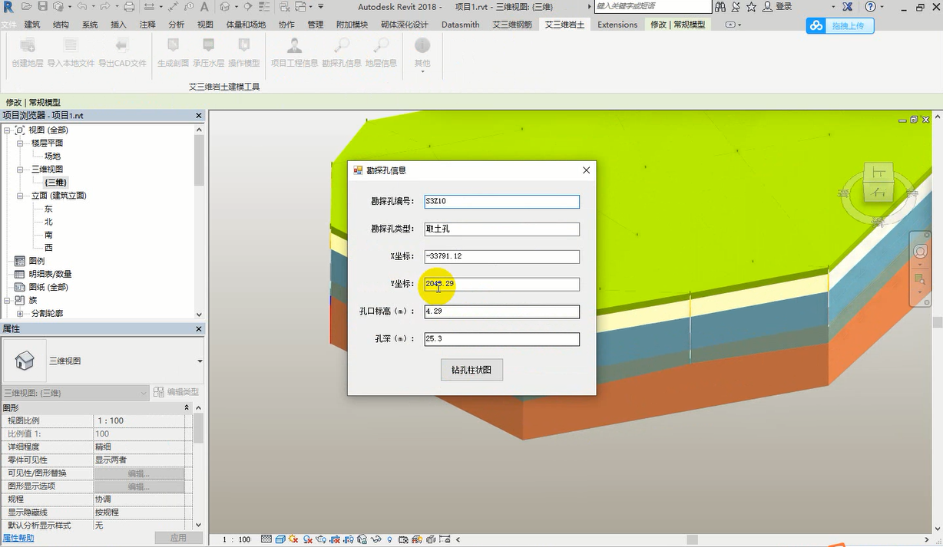Click the navigation wheel icon on the navigation bar
The height and width of the screenshot is (547, 943).
[x=920, y=252]
